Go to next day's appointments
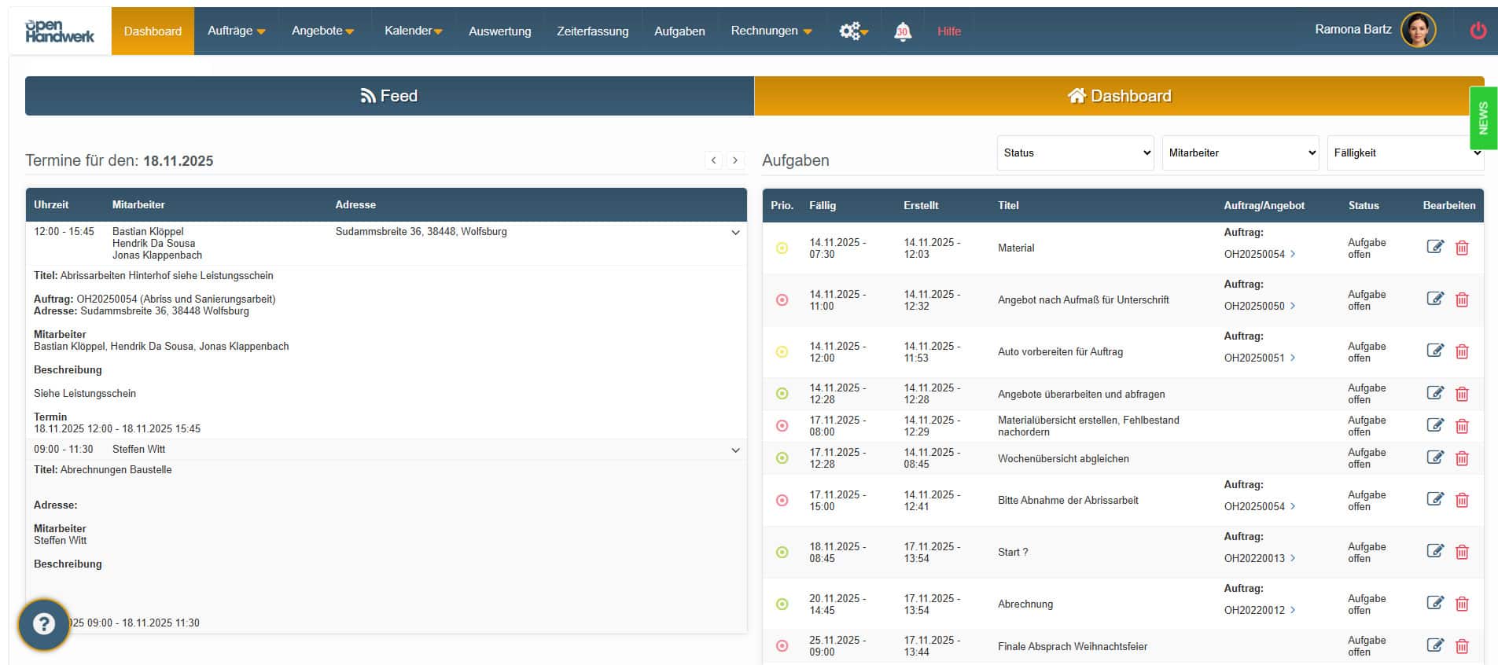This screenshot has width=1498, height=665. (735, 160)
